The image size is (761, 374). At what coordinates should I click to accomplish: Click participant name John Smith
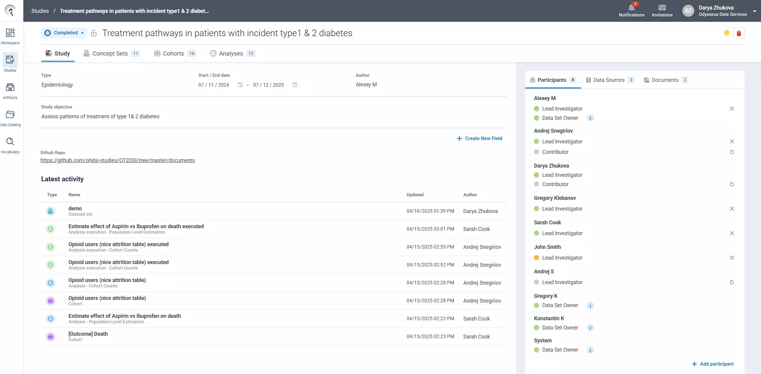pos(547,247)
